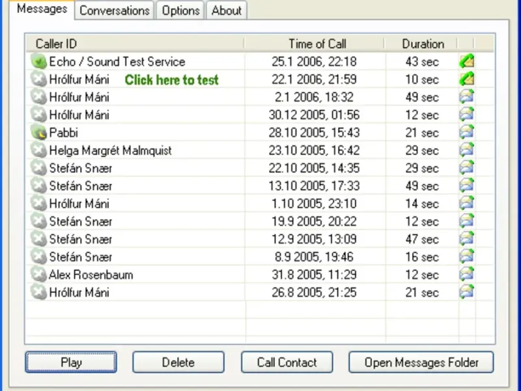Viewport: 521px width, 391px height.
Task: Click the 16 sec duration value
Action: [x=422, y=257]
